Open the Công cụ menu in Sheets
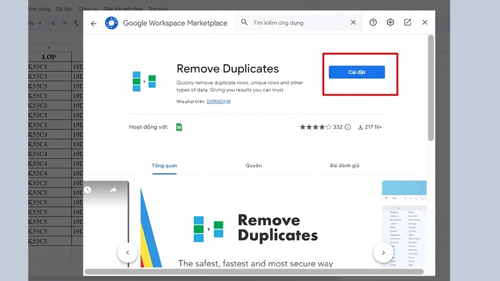Viewport: 500px width, 281px height. [x=87, y=9]
